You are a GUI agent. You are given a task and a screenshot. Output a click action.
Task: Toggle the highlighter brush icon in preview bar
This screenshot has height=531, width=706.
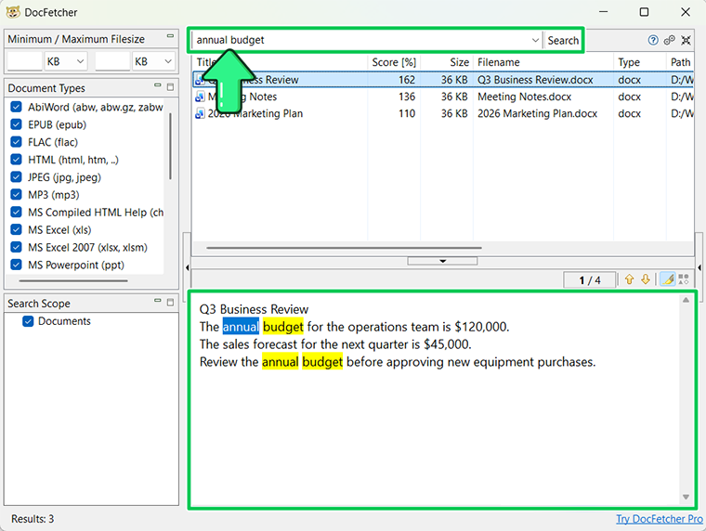coord(668,279)
